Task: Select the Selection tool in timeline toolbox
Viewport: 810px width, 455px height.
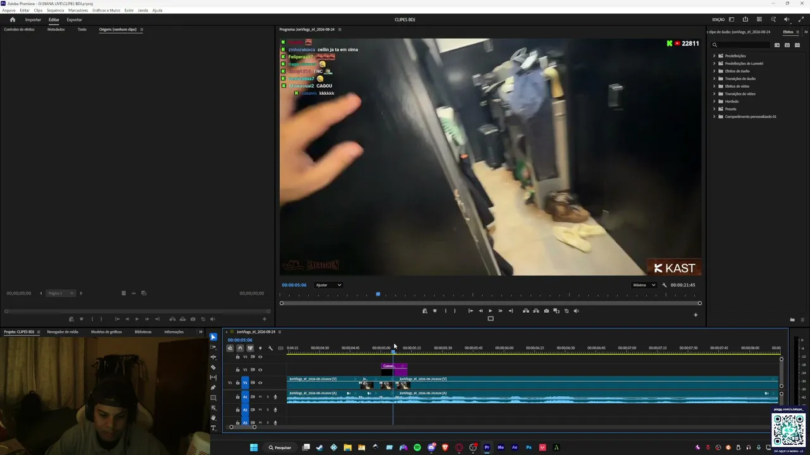Action: (x=213, y=337)
